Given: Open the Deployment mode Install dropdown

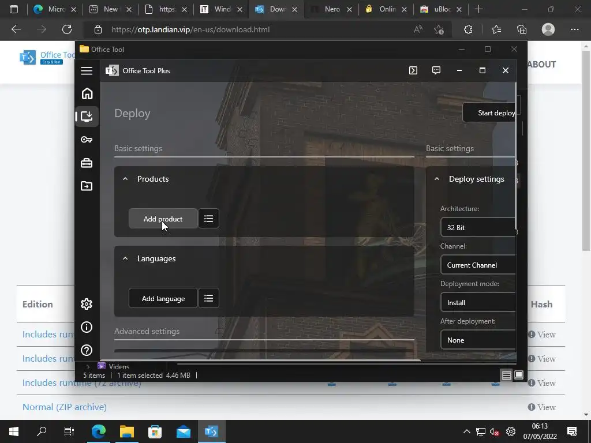Looking at the screenshot, I should pyautogui.click(x=478, y=302).
